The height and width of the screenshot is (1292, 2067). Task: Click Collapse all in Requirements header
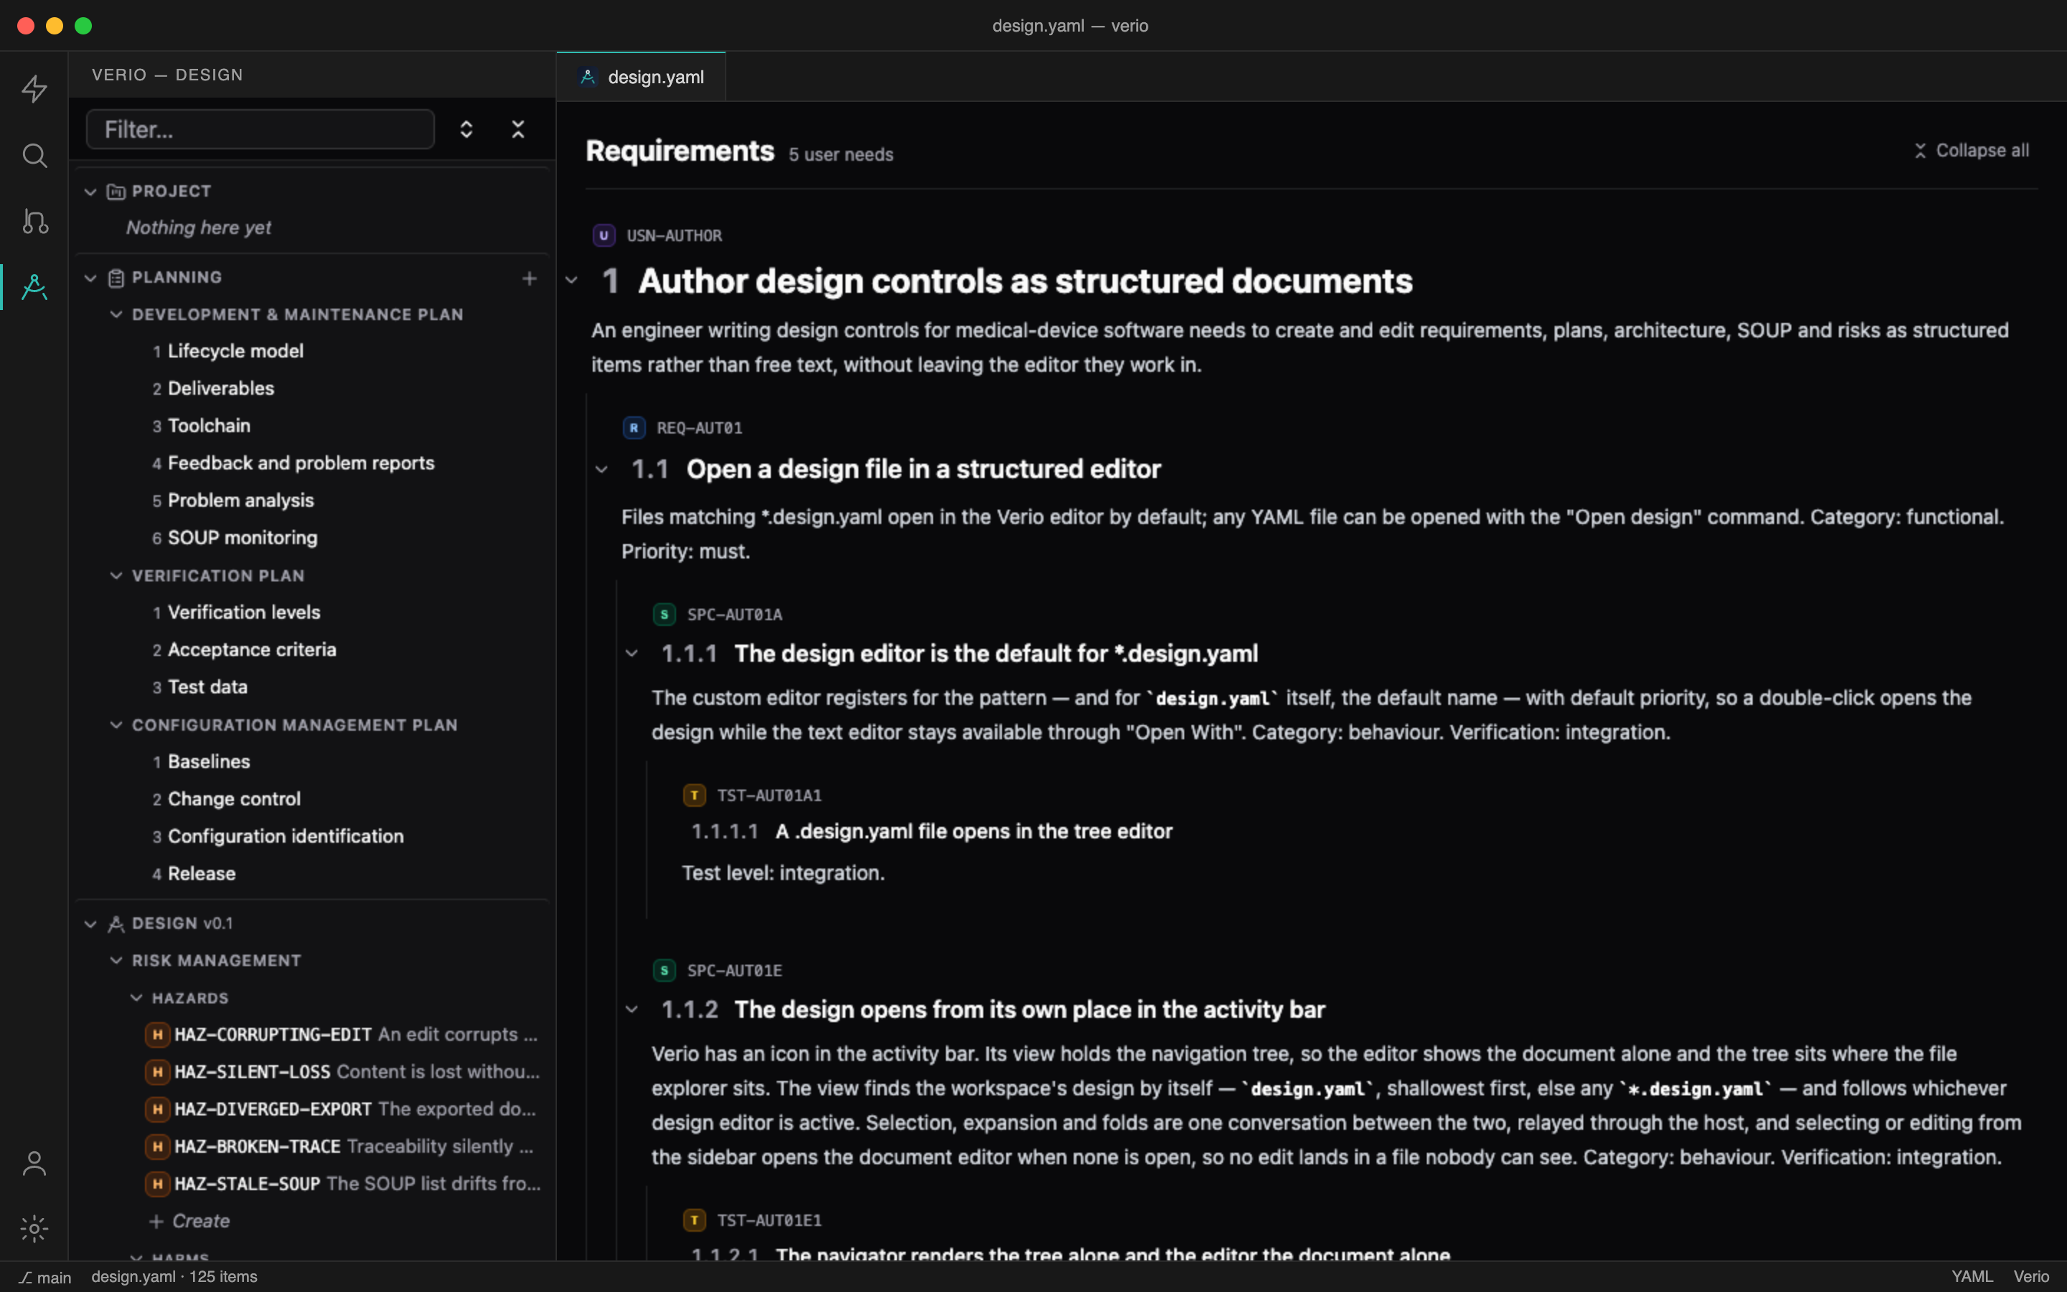tap(1971, 151)
